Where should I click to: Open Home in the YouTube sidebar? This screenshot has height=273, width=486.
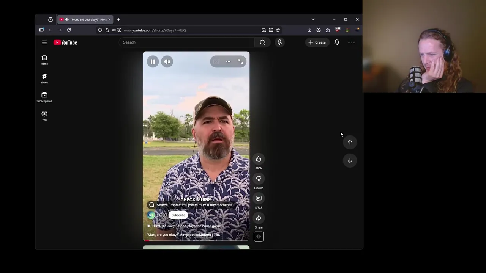44,60
